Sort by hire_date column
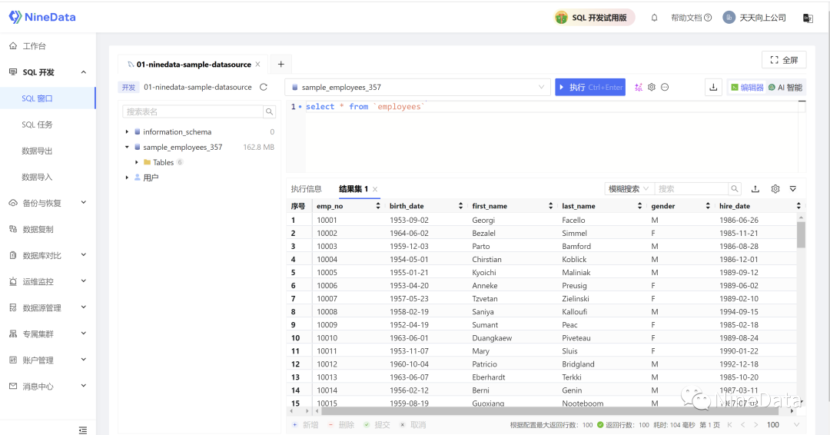 pyautogui.click(x=798, y=206)
